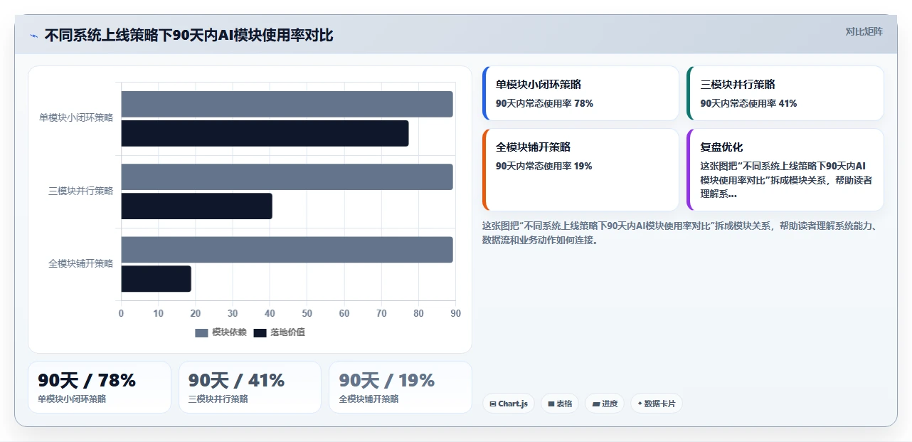Image resolution: width=912 pixels, height=442 pixels.
Task: Toggle the 模块依赖 legend entry
Action: click(221, 332)
